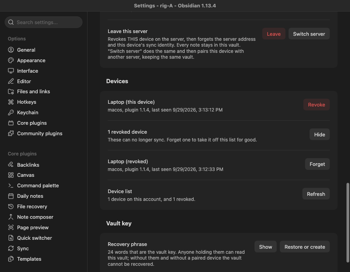350x272 pixels.
Task: Click the Appearance palette icon
Action: coord(11,60)
